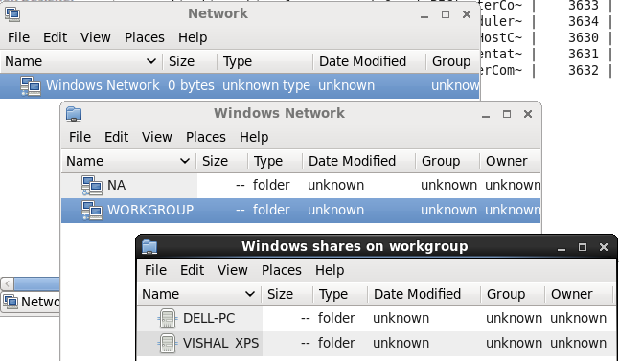Open Help menu in Windows shares window
The width and height of the screenshot is (619, 361).
click(x=330, y=270)
